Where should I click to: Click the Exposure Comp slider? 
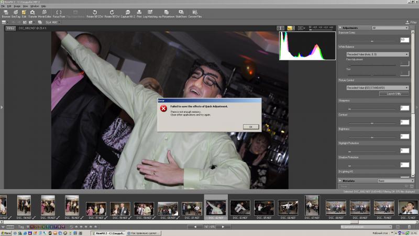click(372, 41)
